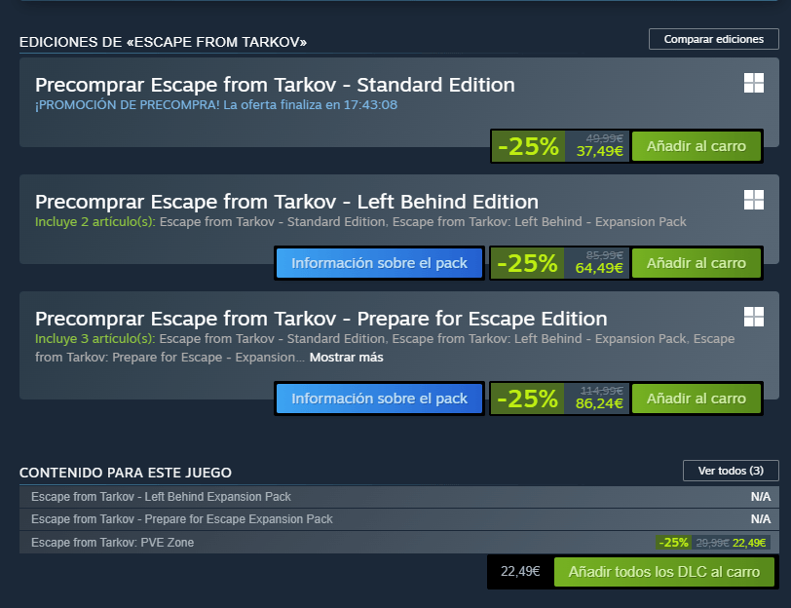Open the Left Behind Expansion Pack DLC entry
Image resolution: width=791 pixels, height=608 pixels.
point(292,497)
